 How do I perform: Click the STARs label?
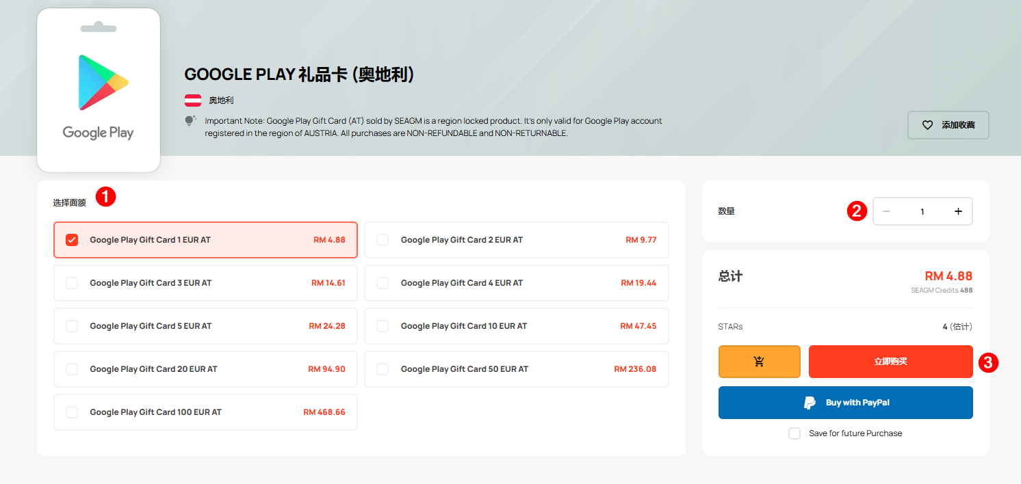tap(731, 327)
